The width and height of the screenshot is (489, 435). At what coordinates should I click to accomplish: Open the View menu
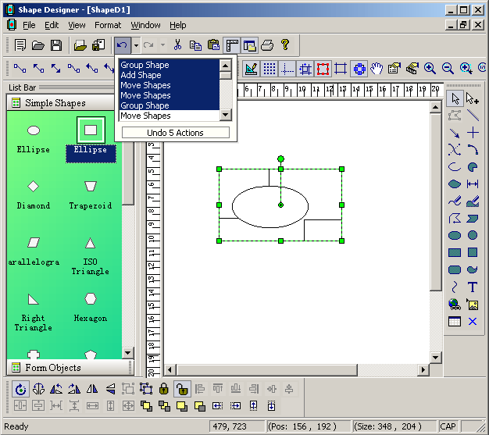pyautogui.click(x=77, y=25)
